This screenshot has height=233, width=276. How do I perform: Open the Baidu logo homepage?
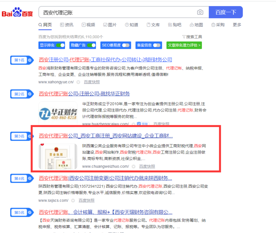click(x=17, y=12)
